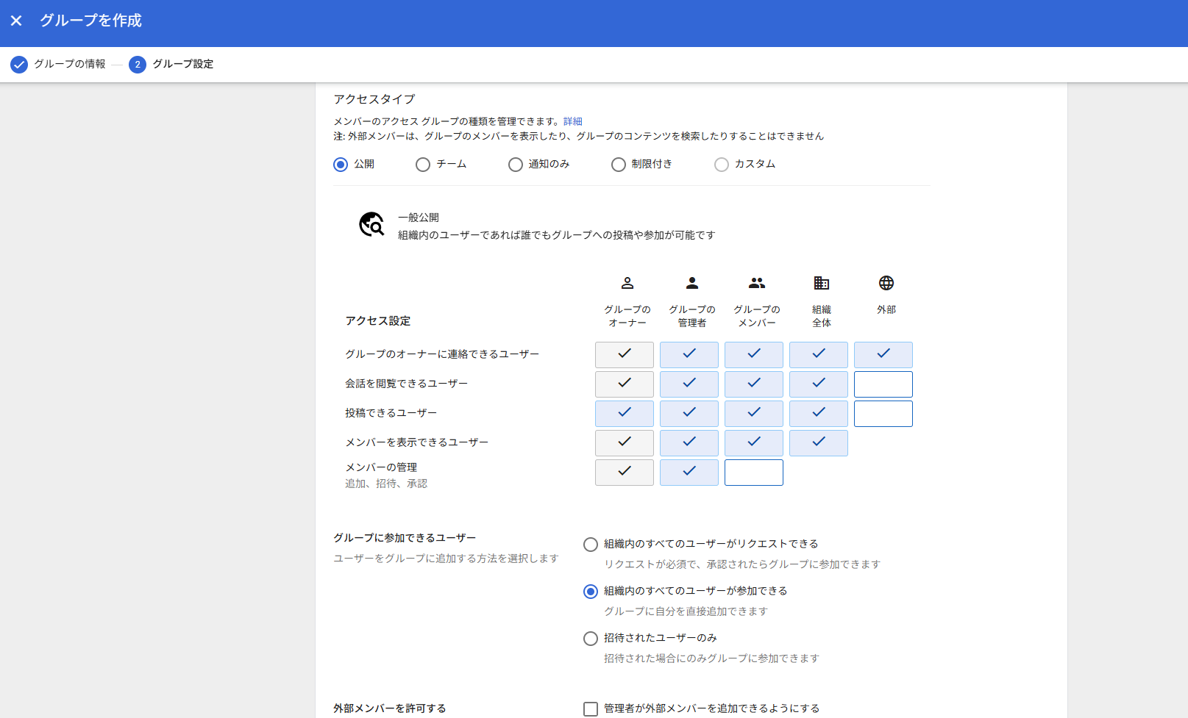Click 外部メンバーを許可する label
This screenshot has width=1188, height=718.
(x=390, y=708)
